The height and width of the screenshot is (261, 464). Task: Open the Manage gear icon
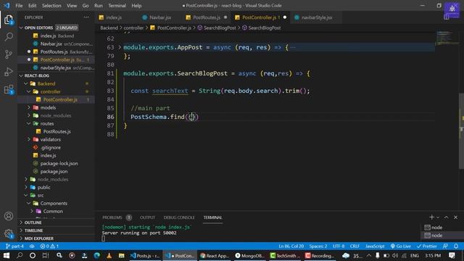point(9,233)
